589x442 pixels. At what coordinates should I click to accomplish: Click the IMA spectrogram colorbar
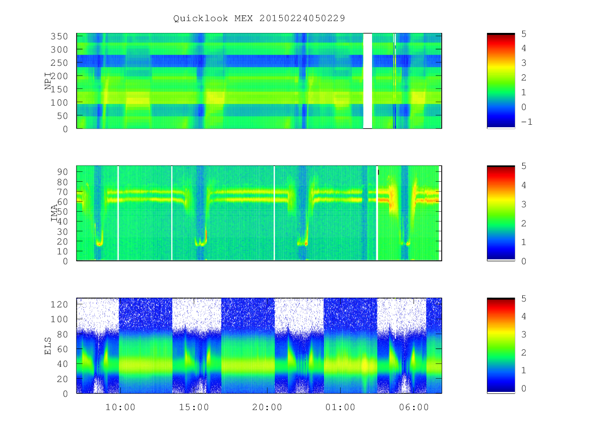pos(501,213)
